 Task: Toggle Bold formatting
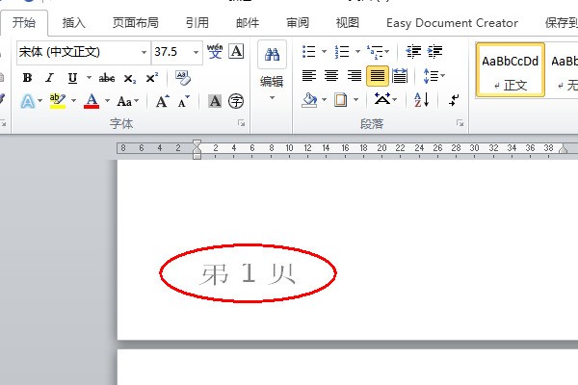coord(27,78)
